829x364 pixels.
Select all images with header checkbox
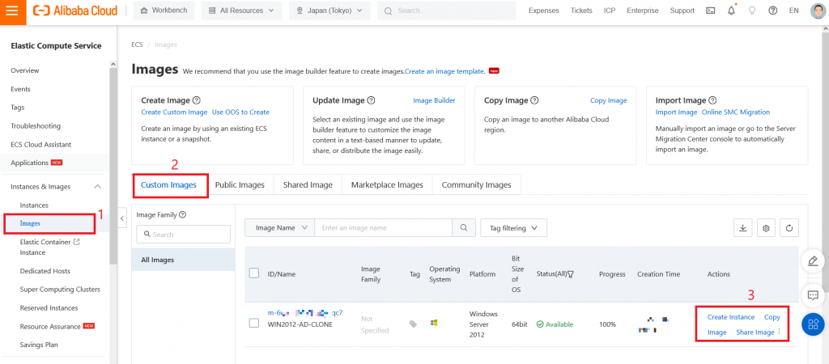click(x=254, y=273)
